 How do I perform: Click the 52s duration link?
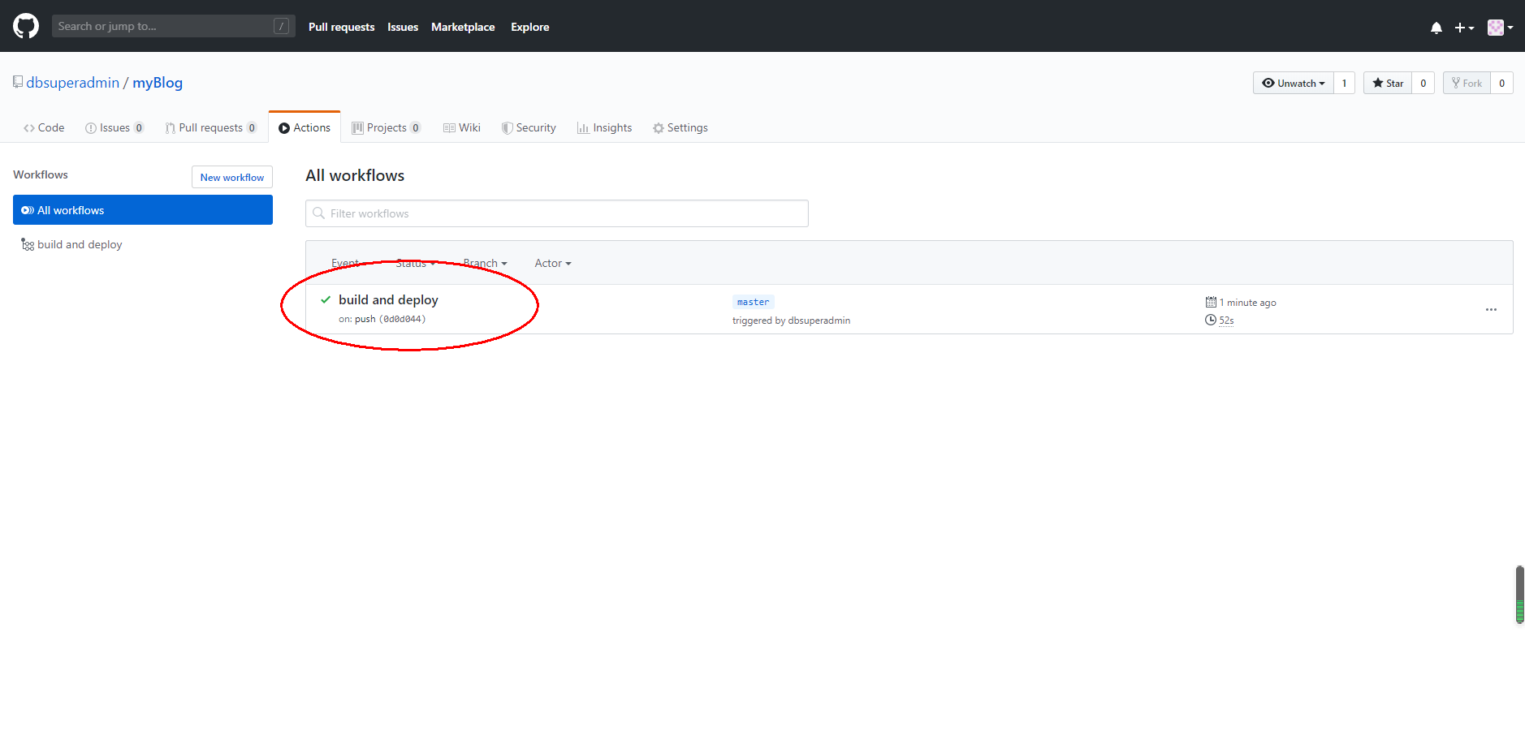point(1226,321)
